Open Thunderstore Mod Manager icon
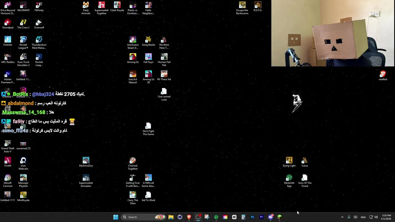Image resolution: width=395 pixels, height=222 pixels. [39, 43]
